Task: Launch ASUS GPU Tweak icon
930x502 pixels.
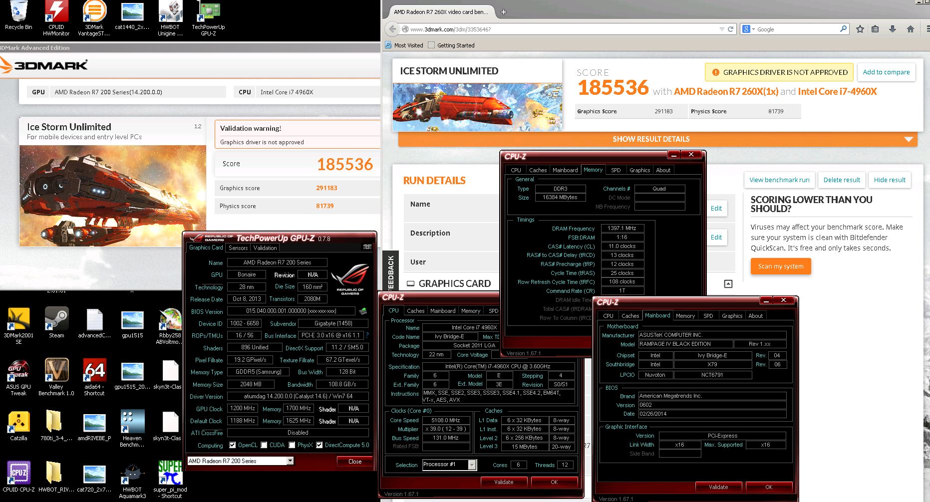Action: [18, 377]
